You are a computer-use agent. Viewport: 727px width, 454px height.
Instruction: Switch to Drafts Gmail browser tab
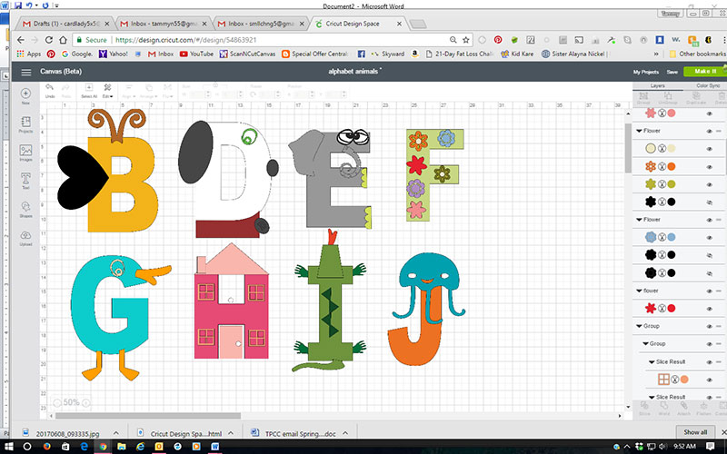point(66,24)
